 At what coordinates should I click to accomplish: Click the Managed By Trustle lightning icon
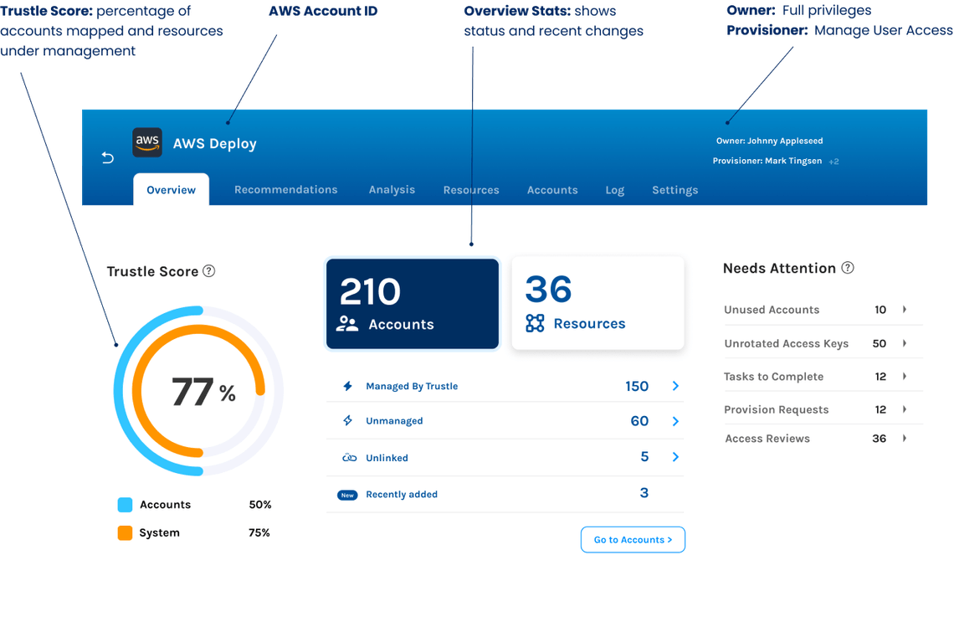click(x=347, y=386)
